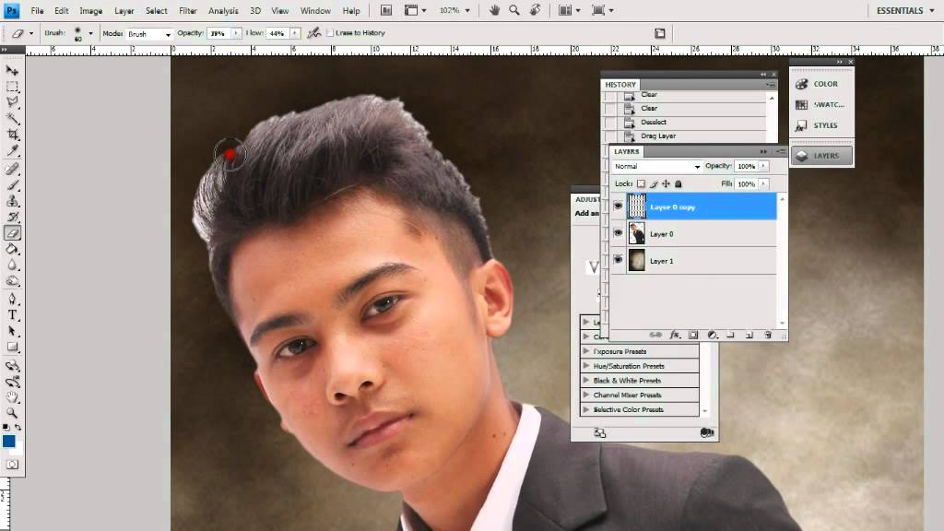Select the Pen tool
Viewport: 944px width, 531px height.
click(12, 299)
